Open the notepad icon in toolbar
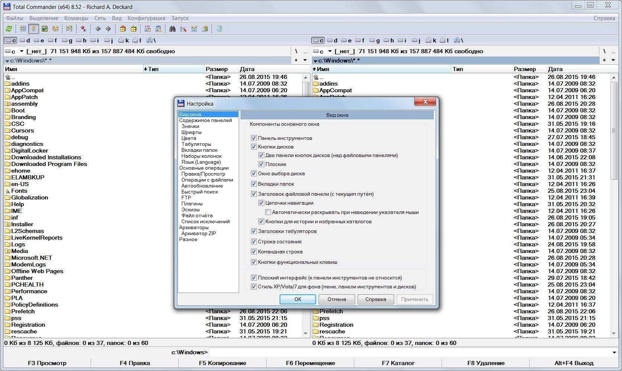Image resolution: width=622 pixels, height=371 pixels. pos(219,29)
